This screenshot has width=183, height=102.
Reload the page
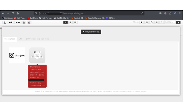click(13, 13)
